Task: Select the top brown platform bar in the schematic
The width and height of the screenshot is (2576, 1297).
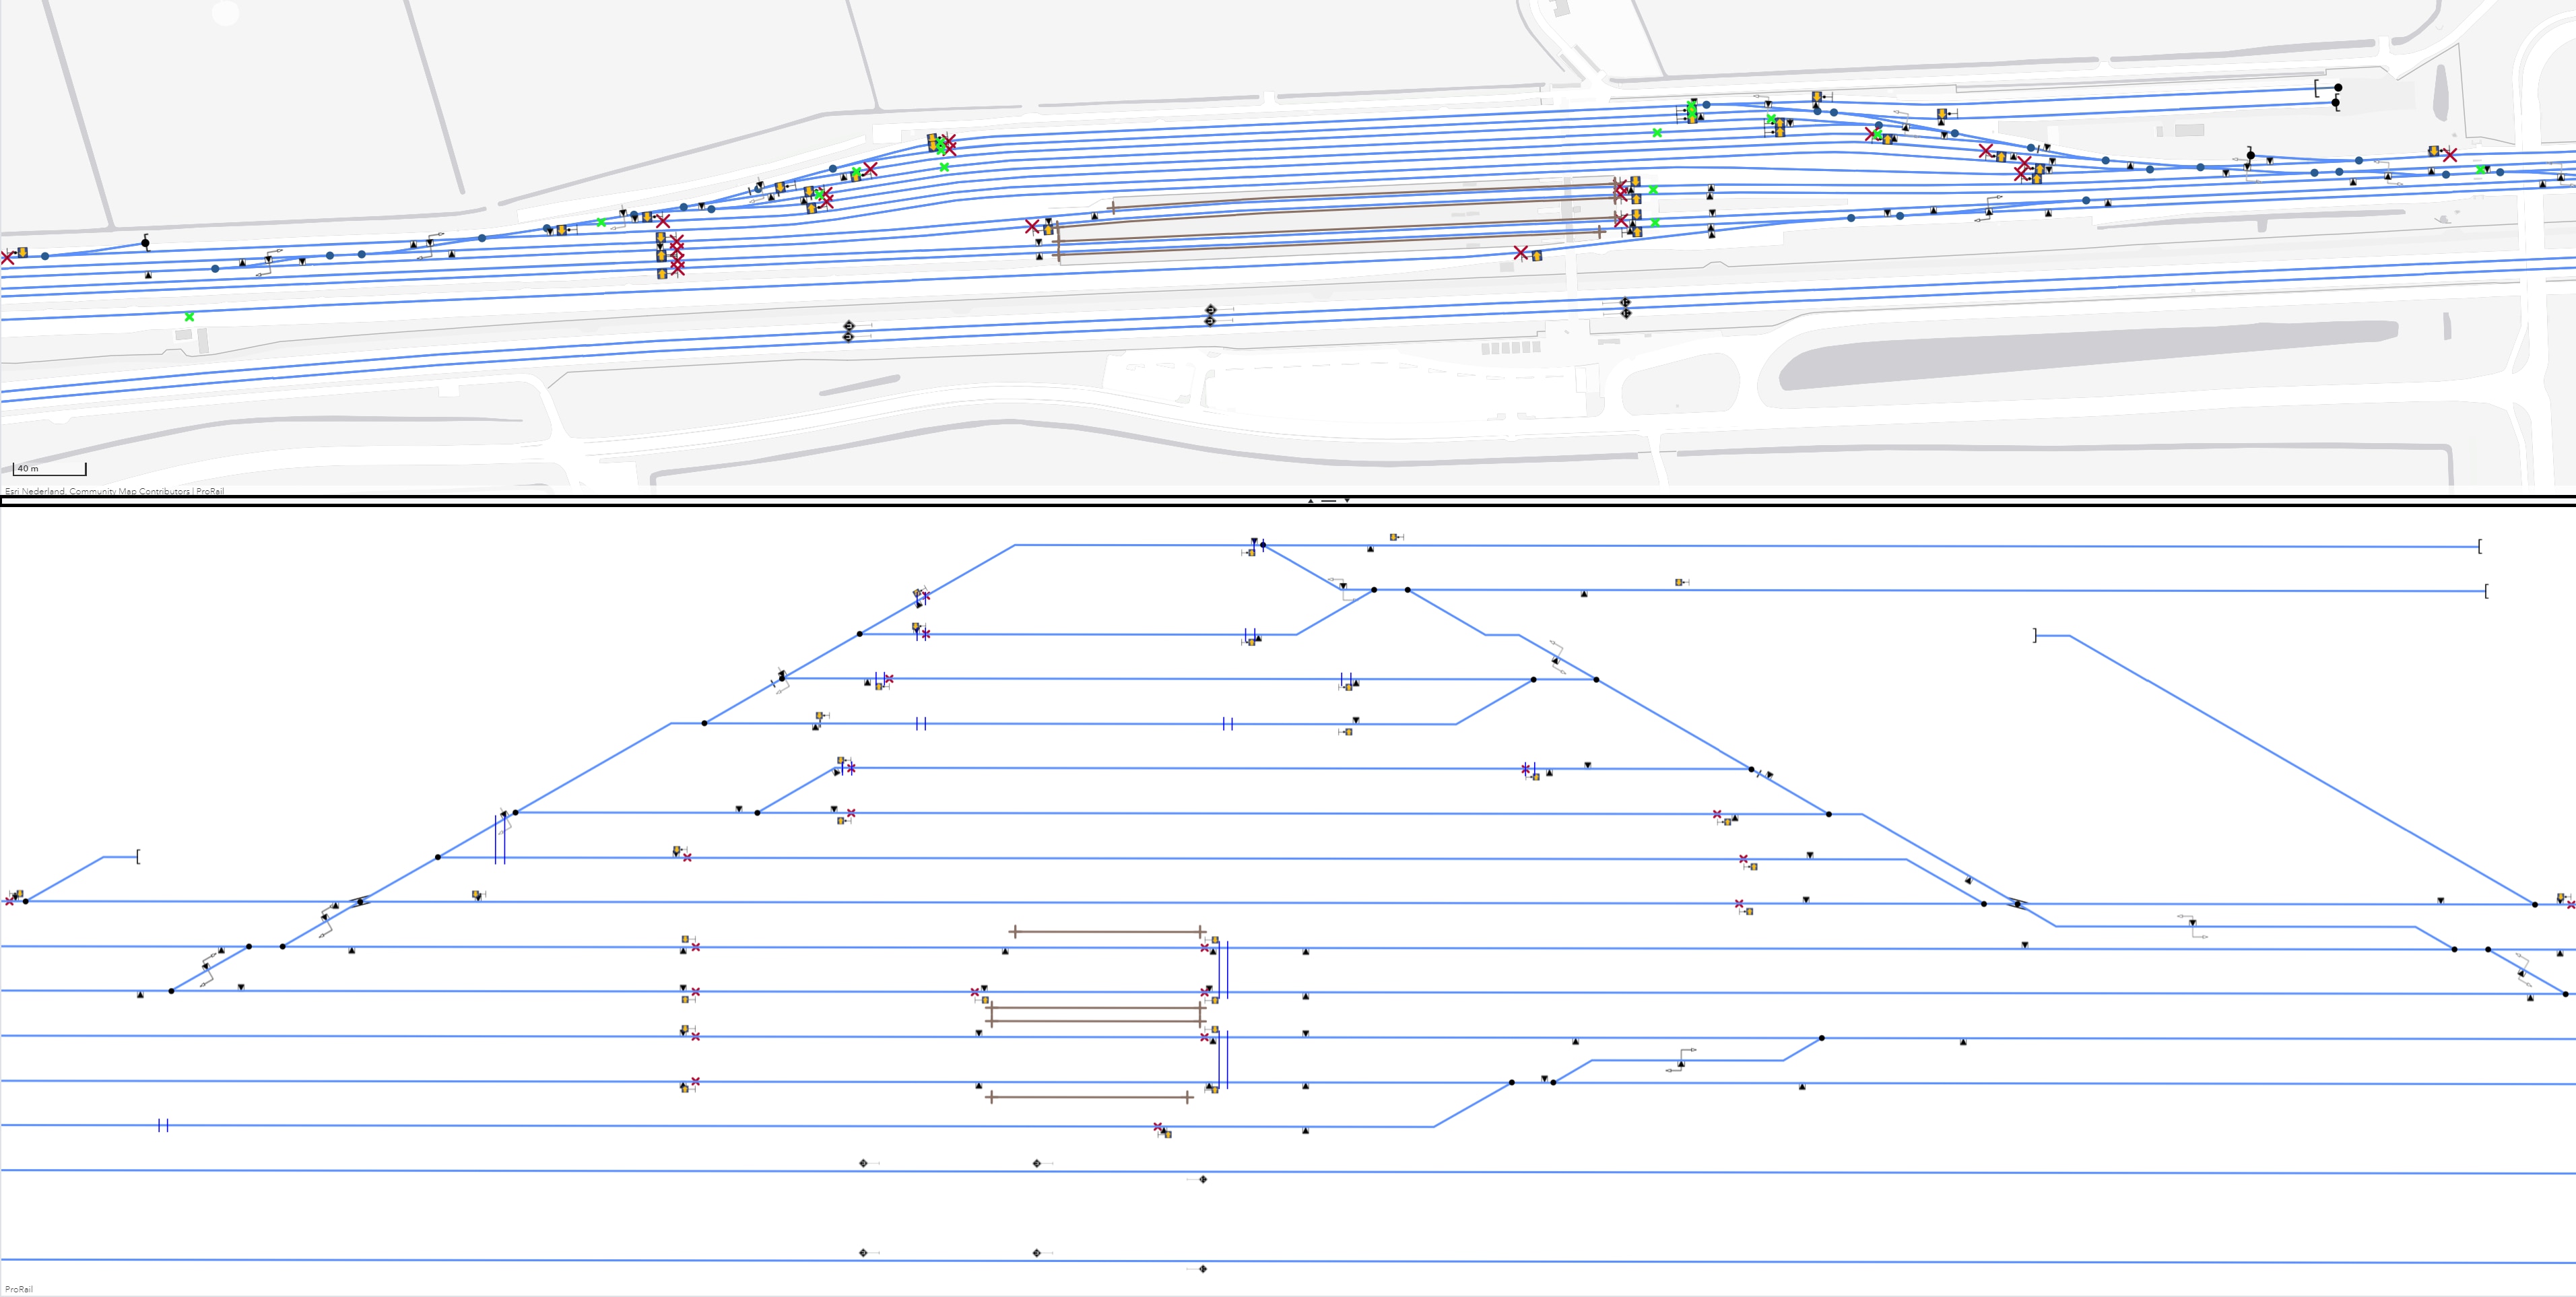Action: 1108,932
